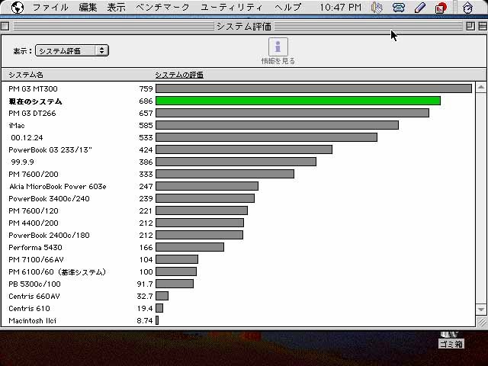The width and height of the screenshot is (488, 366).
Task: Select the PM 4400/200 row
Action: point(238,223)
